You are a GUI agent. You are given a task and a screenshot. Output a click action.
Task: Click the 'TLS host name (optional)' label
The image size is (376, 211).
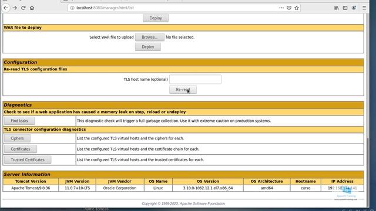pos(146,79)
